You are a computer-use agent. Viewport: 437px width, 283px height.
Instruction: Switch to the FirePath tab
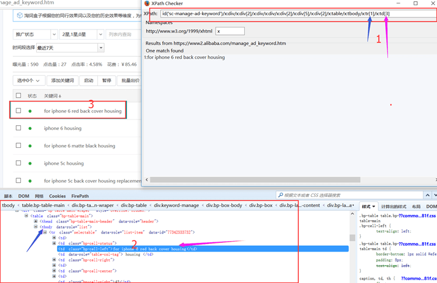point(80,196)
